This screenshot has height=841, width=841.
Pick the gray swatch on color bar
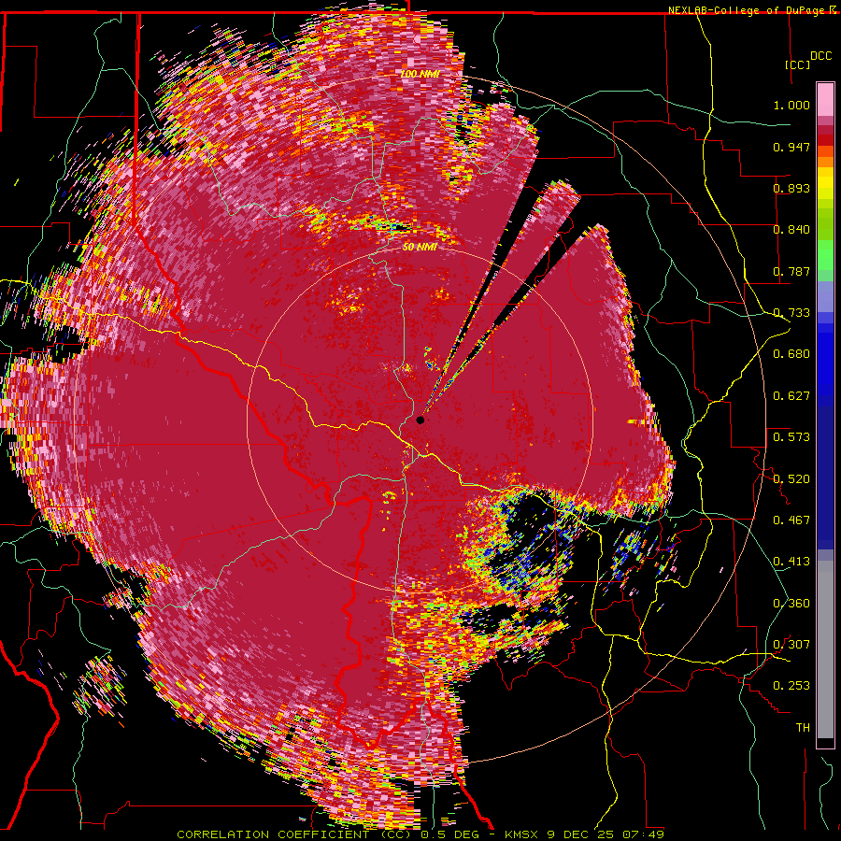pyautogui.click(x=825, y=649)
